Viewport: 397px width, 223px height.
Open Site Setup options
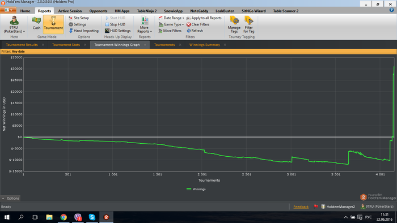[x=79, y=18]
